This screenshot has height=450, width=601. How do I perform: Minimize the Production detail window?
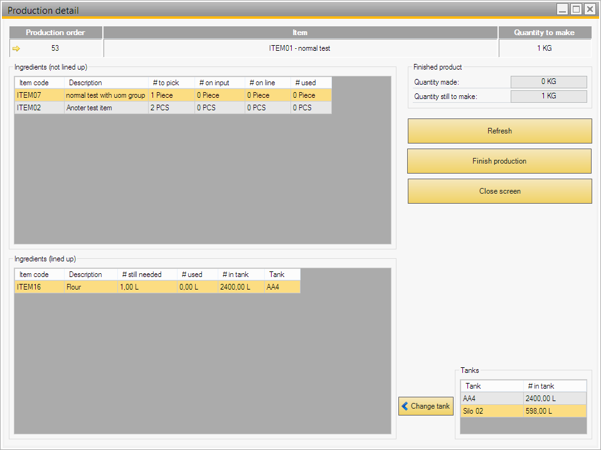point(562,9)
